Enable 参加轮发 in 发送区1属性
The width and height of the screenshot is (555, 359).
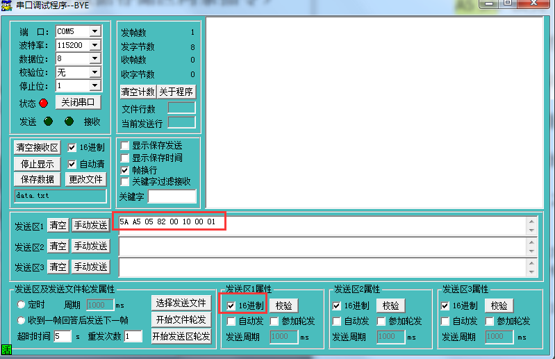point(274,321)
